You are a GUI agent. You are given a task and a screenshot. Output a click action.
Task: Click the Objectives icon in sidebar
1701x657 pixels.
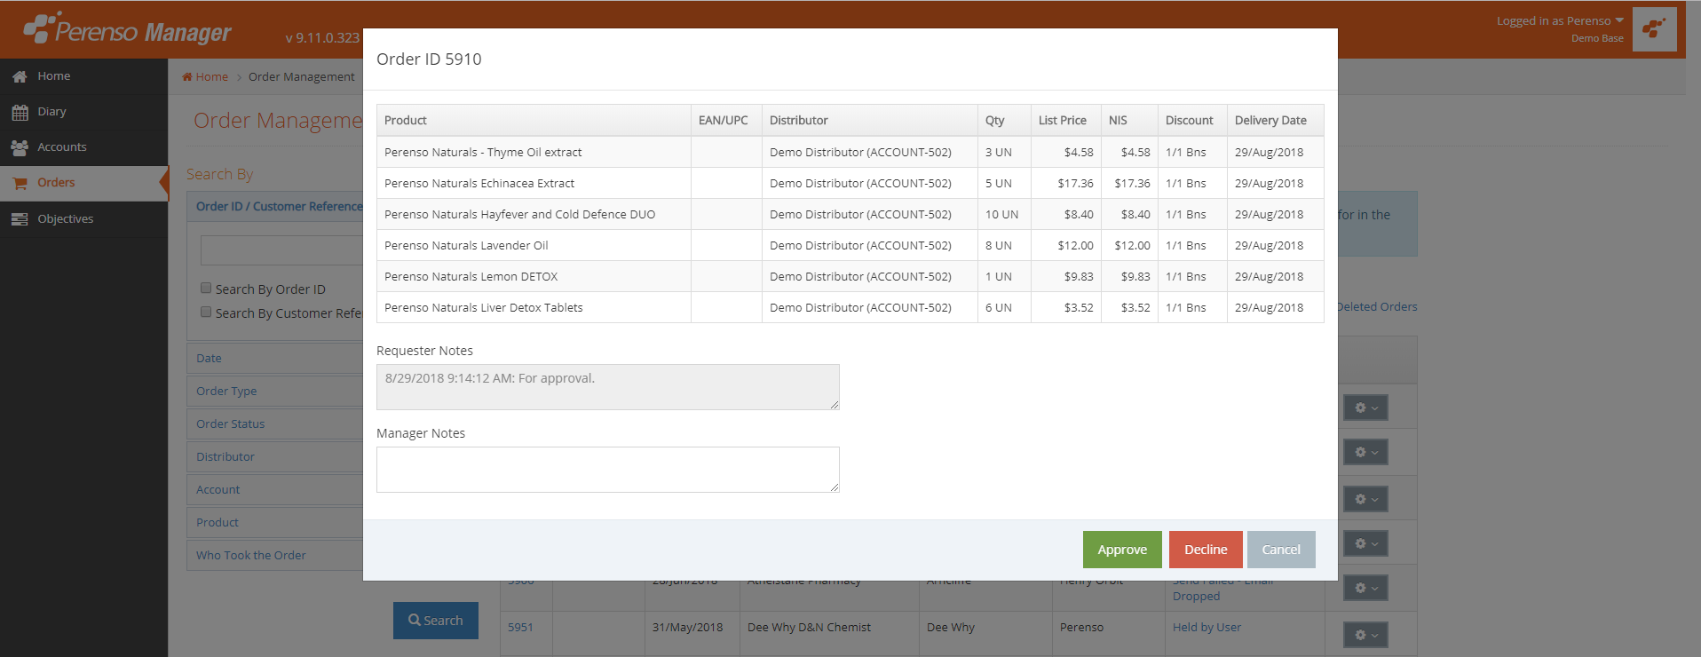[20, 219]
